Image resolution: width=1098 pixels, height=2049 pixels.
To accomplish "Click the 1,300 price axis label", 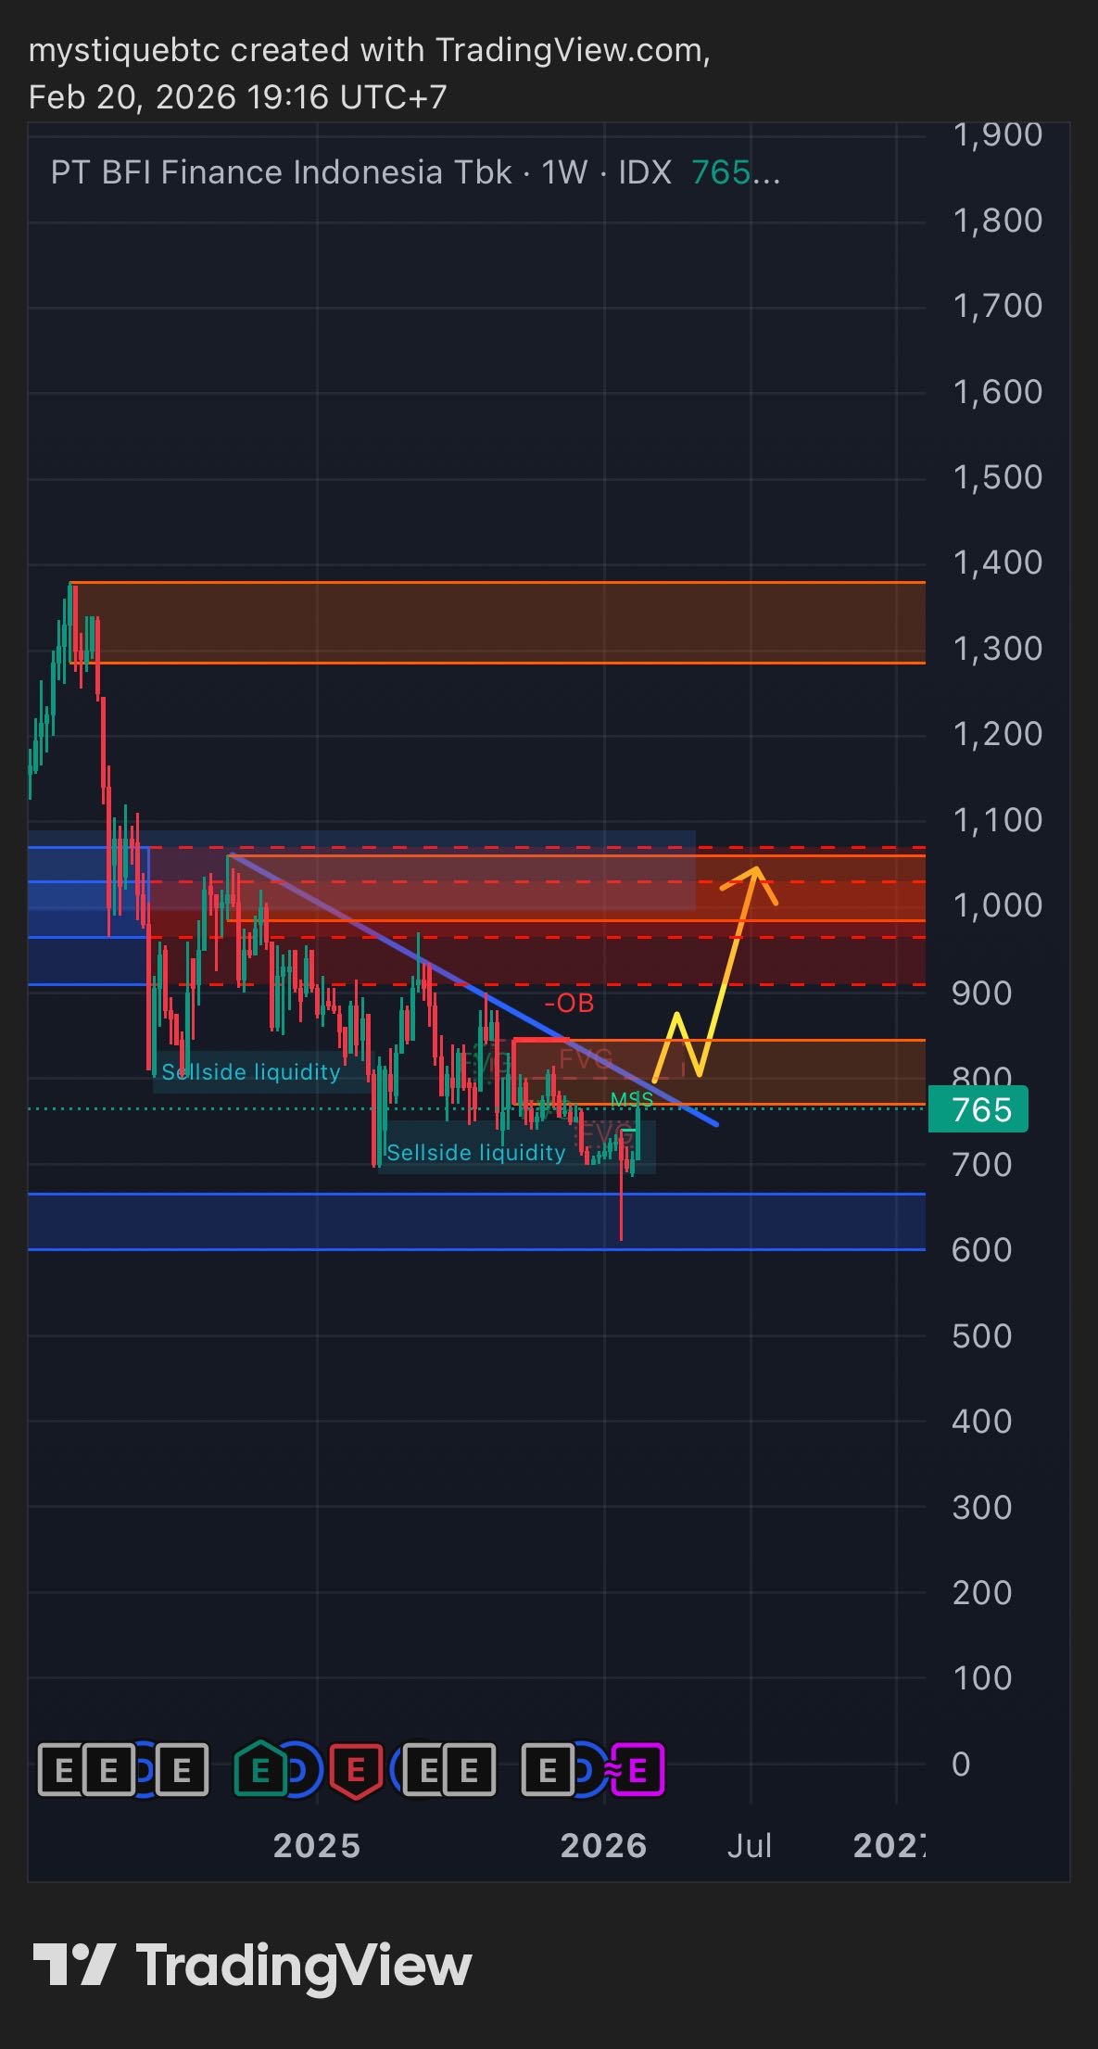I will [998, 648].
